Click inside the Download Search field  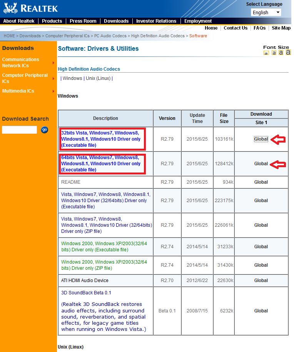click(19, 130)
